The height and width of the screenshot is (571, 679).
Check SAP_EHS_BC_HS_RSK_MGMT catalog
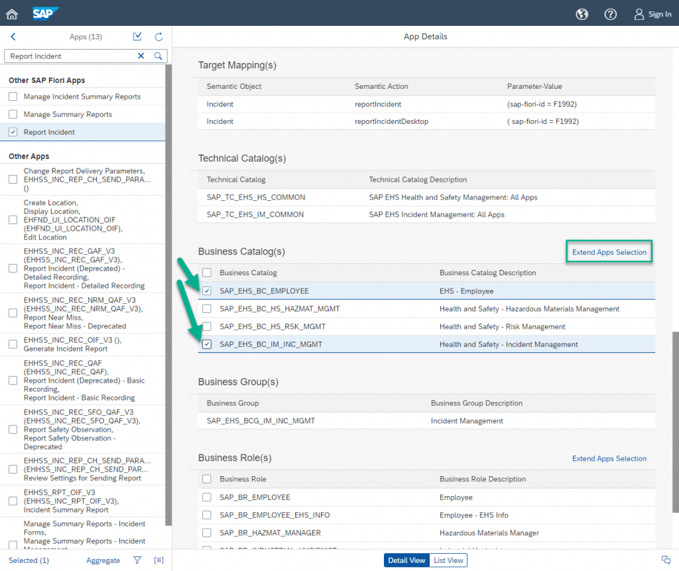pyautogui.click(x=207, y=326)
